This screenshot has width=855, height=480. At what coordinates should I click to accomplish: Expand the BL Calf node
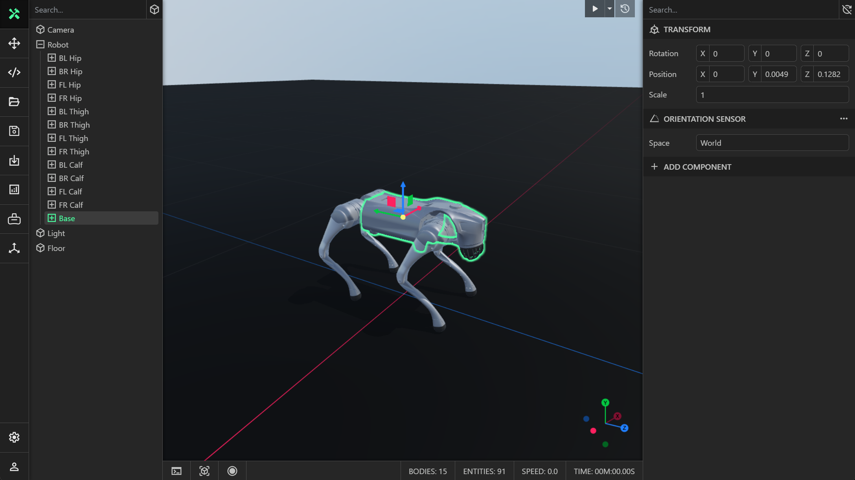click(x=51, y=165)
